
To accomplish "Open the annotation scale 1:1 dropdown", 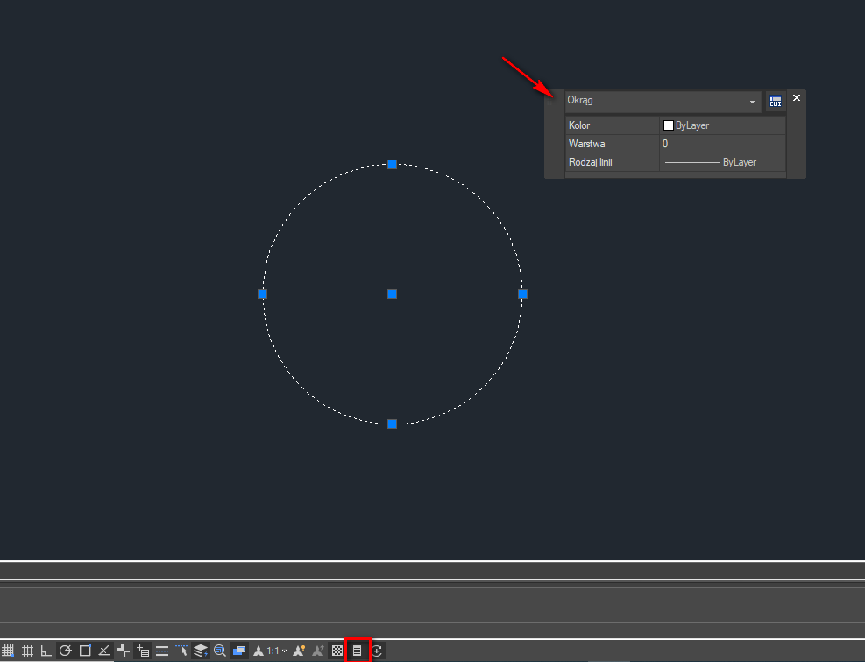I will [x=277, y=651].
